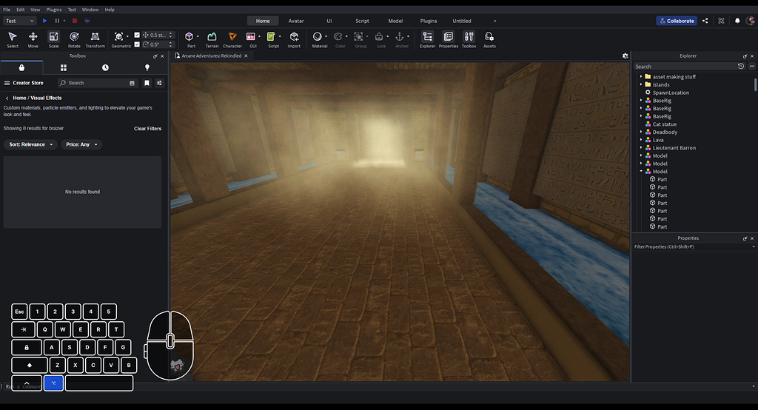The height and width of the screenshot is (410, 758).
Task: Click the Geometric collision mode icon
Action: [118, 37]
